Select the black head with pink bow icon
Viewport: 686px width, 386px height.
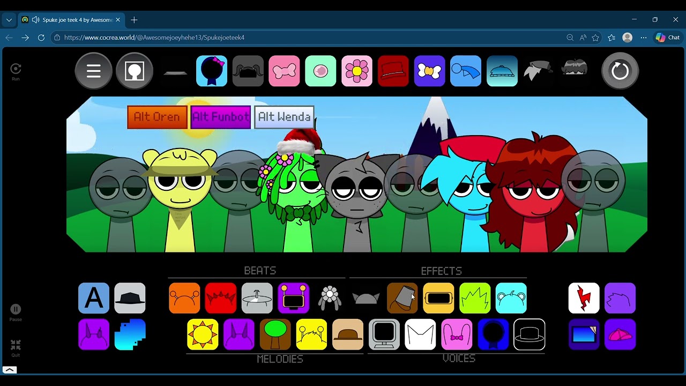click(212, 71)
